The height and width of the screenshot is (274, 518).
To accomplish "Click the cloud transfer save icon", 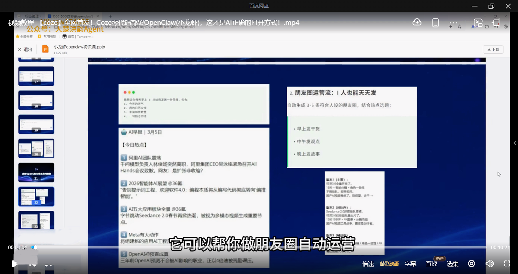I will 417,22.
